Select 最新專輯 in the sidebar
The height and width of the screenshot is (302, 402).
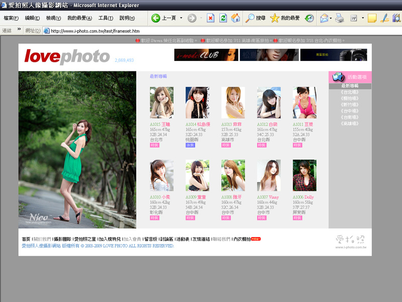coord(350,86)
